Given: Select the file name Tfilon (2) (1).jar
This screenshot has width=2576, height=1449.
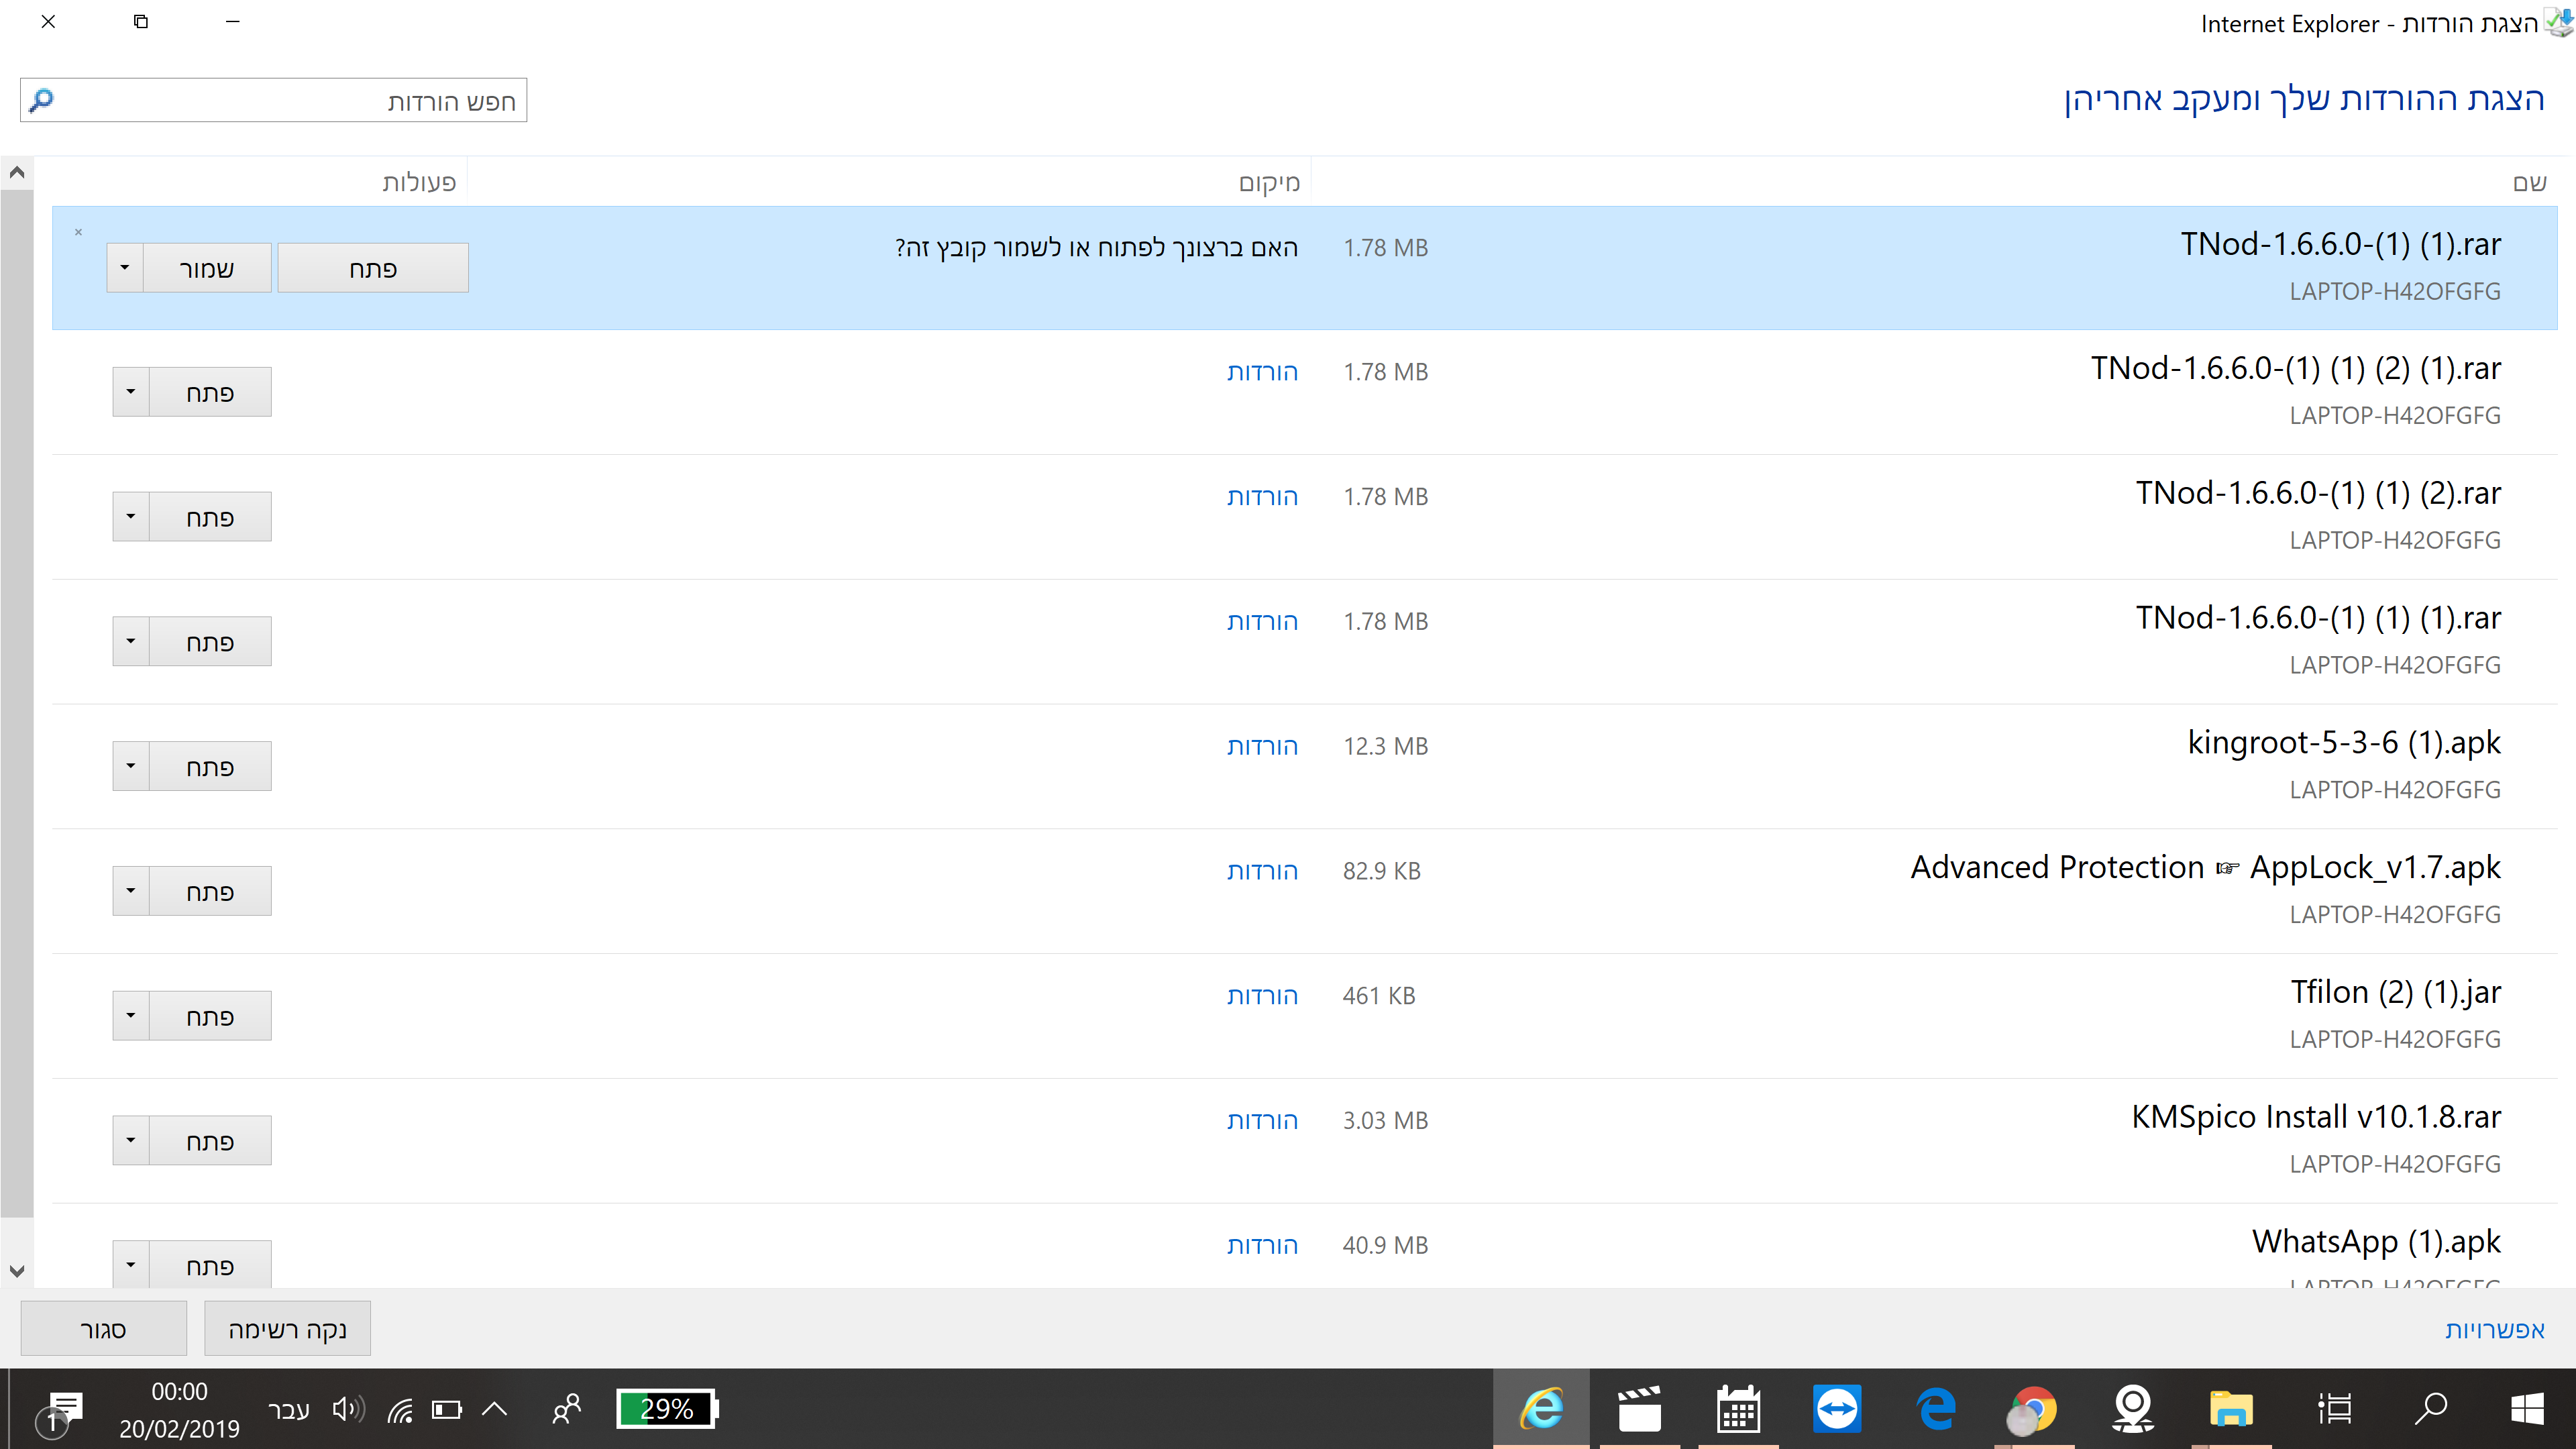Looking at the screenshot, I should 2396,992.
